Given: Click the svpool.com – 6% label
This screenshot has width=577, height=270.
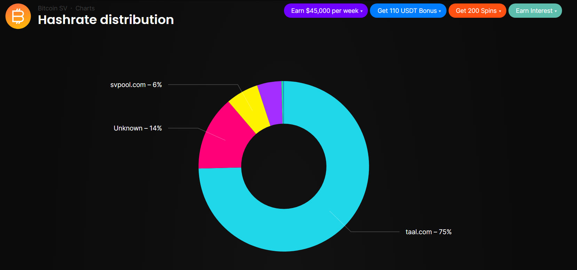Looking at the screenshot, I should [x=136, y=85].
